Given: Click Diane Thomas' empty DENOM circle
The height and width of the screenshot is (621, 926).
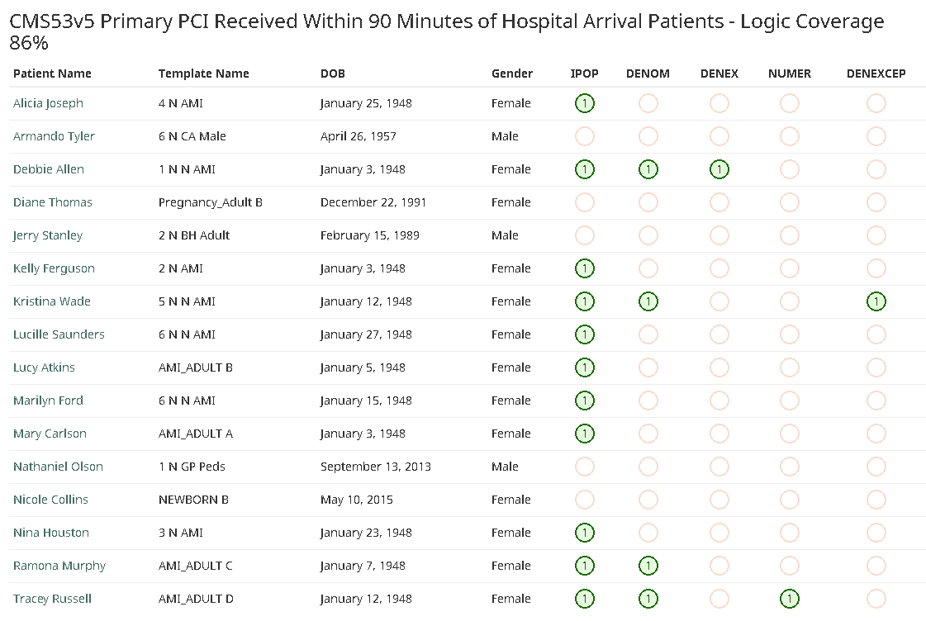Looking at the screenshot, I should pyautogui.click(x=648, y=202).
